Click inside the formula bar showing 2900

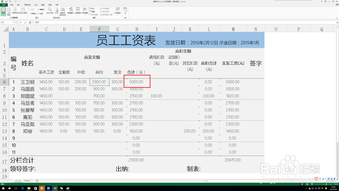pos(184,22)
